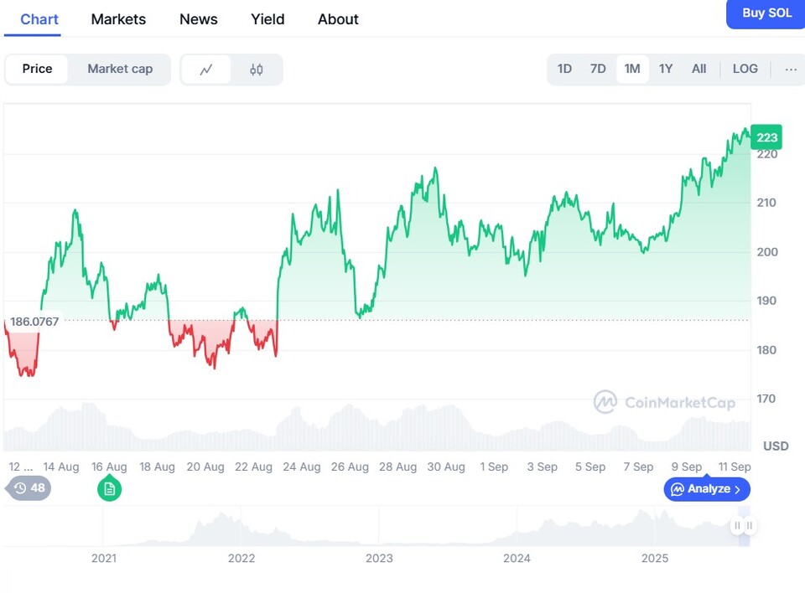Switch to candlestick chart icon
Screen dimensions: 805x593
tap(257, 70)
